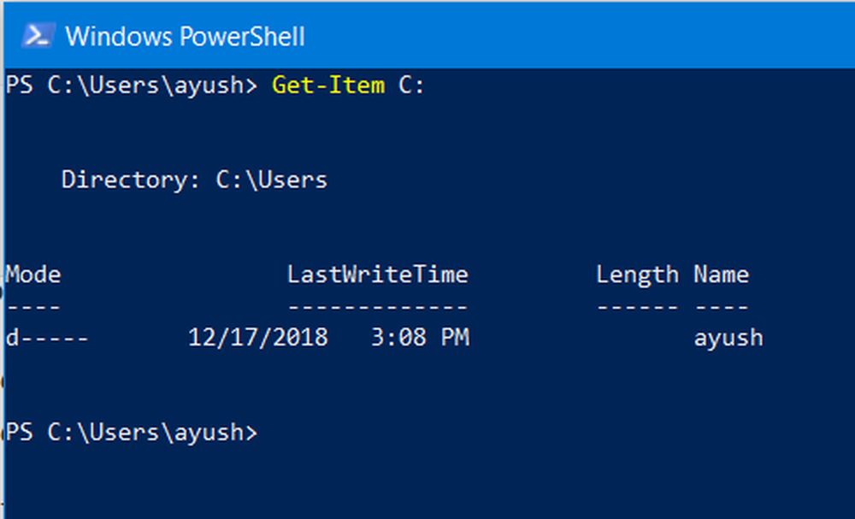The height and width of the screenshot is (519, 855).
Task: Click the ayush directory name entry
Action: coord(728,338)
